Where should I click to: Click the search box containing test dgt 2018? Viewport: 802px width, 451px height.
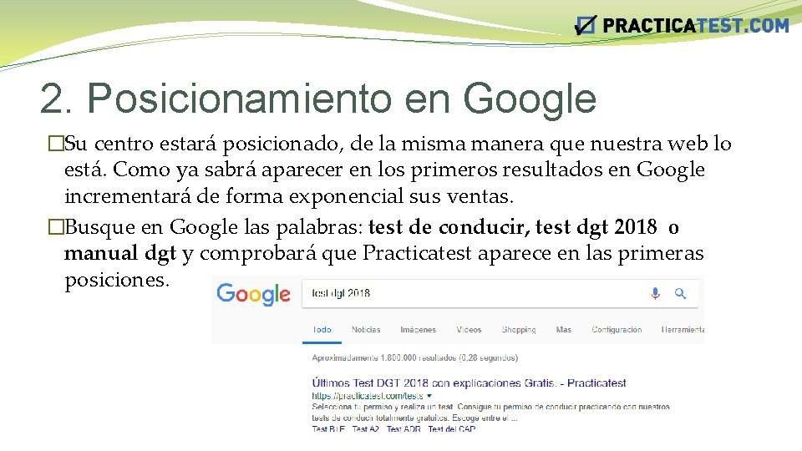(500, 293)
